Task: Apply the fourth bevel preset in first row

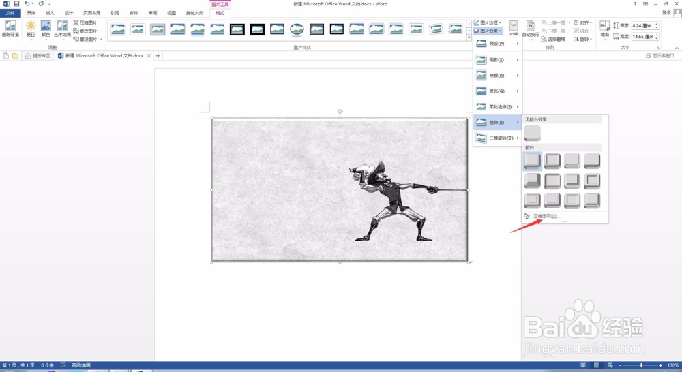Action: [592, 161]
